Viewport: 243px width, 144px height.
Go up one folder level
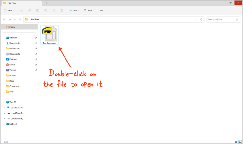pos(20,20)
